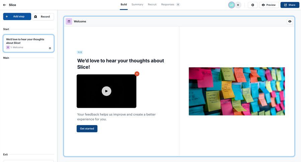Click the Preview button
The width and height of the screenshot is (301, 162).
point(269,5)
